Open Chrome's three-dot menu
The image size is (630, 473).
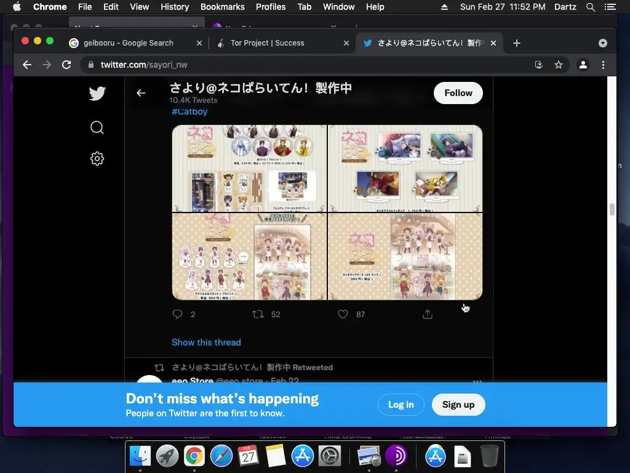(x=603, y=65)
